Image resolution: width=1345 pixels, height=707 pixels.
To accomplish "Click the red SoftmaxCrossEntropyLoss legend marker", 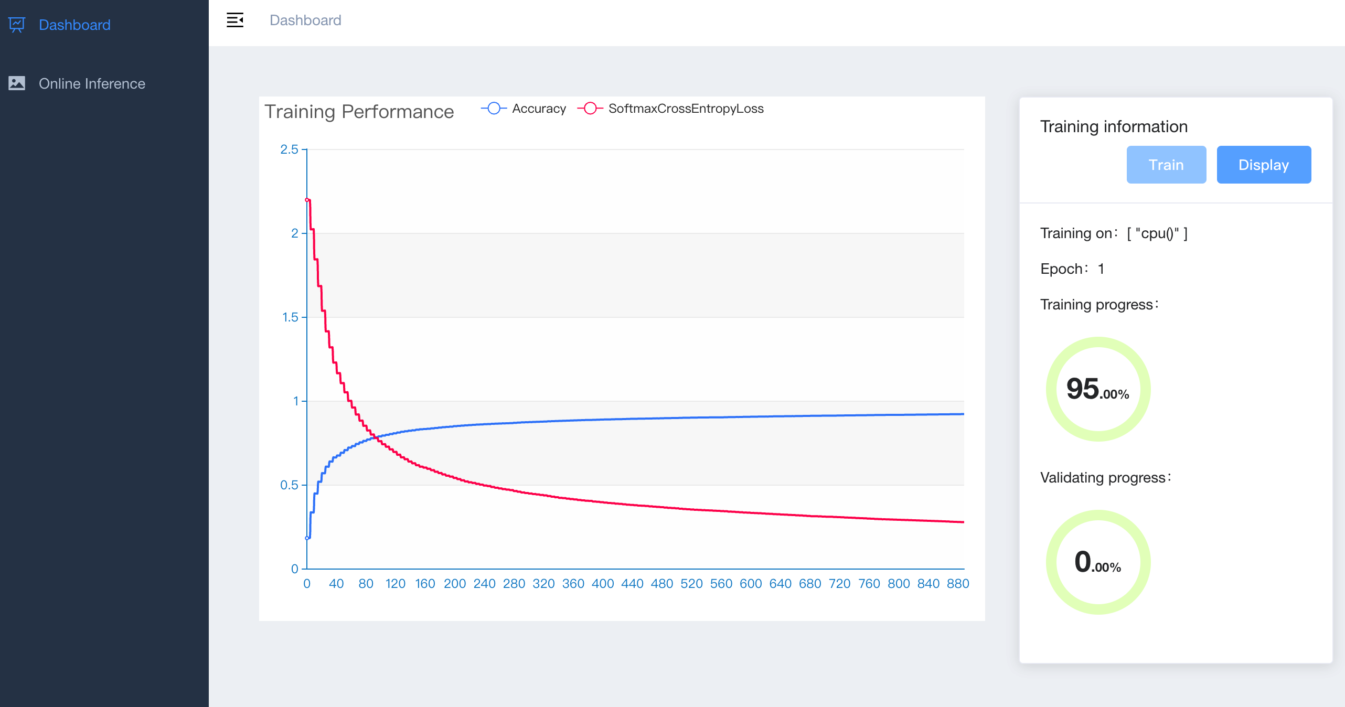I will tap(590, 109).
